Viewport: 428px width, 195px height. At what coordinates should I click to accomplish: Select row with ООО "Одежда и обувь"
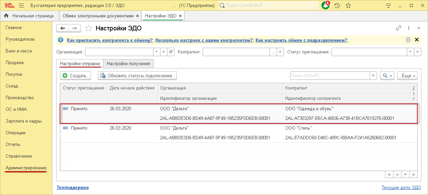point(238,114)
